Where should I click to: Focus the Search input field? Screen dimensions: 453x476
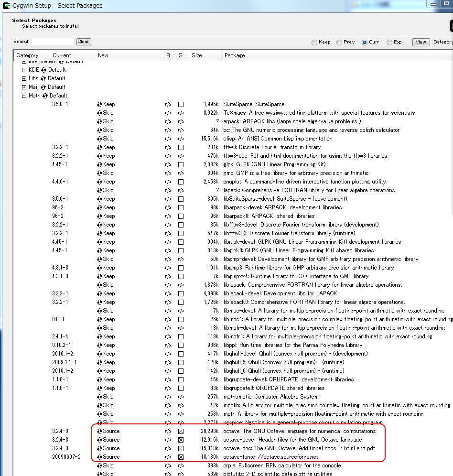(53, 42)
